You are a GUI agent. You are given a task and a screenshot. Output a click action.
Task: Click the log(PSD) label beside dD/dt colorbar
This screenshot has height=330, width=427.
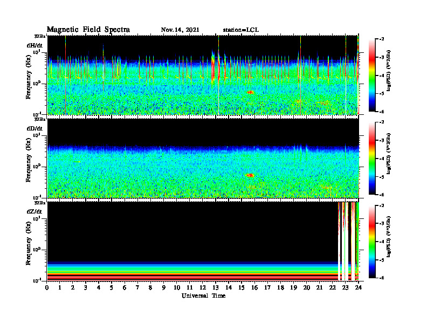tap(389, 154)
